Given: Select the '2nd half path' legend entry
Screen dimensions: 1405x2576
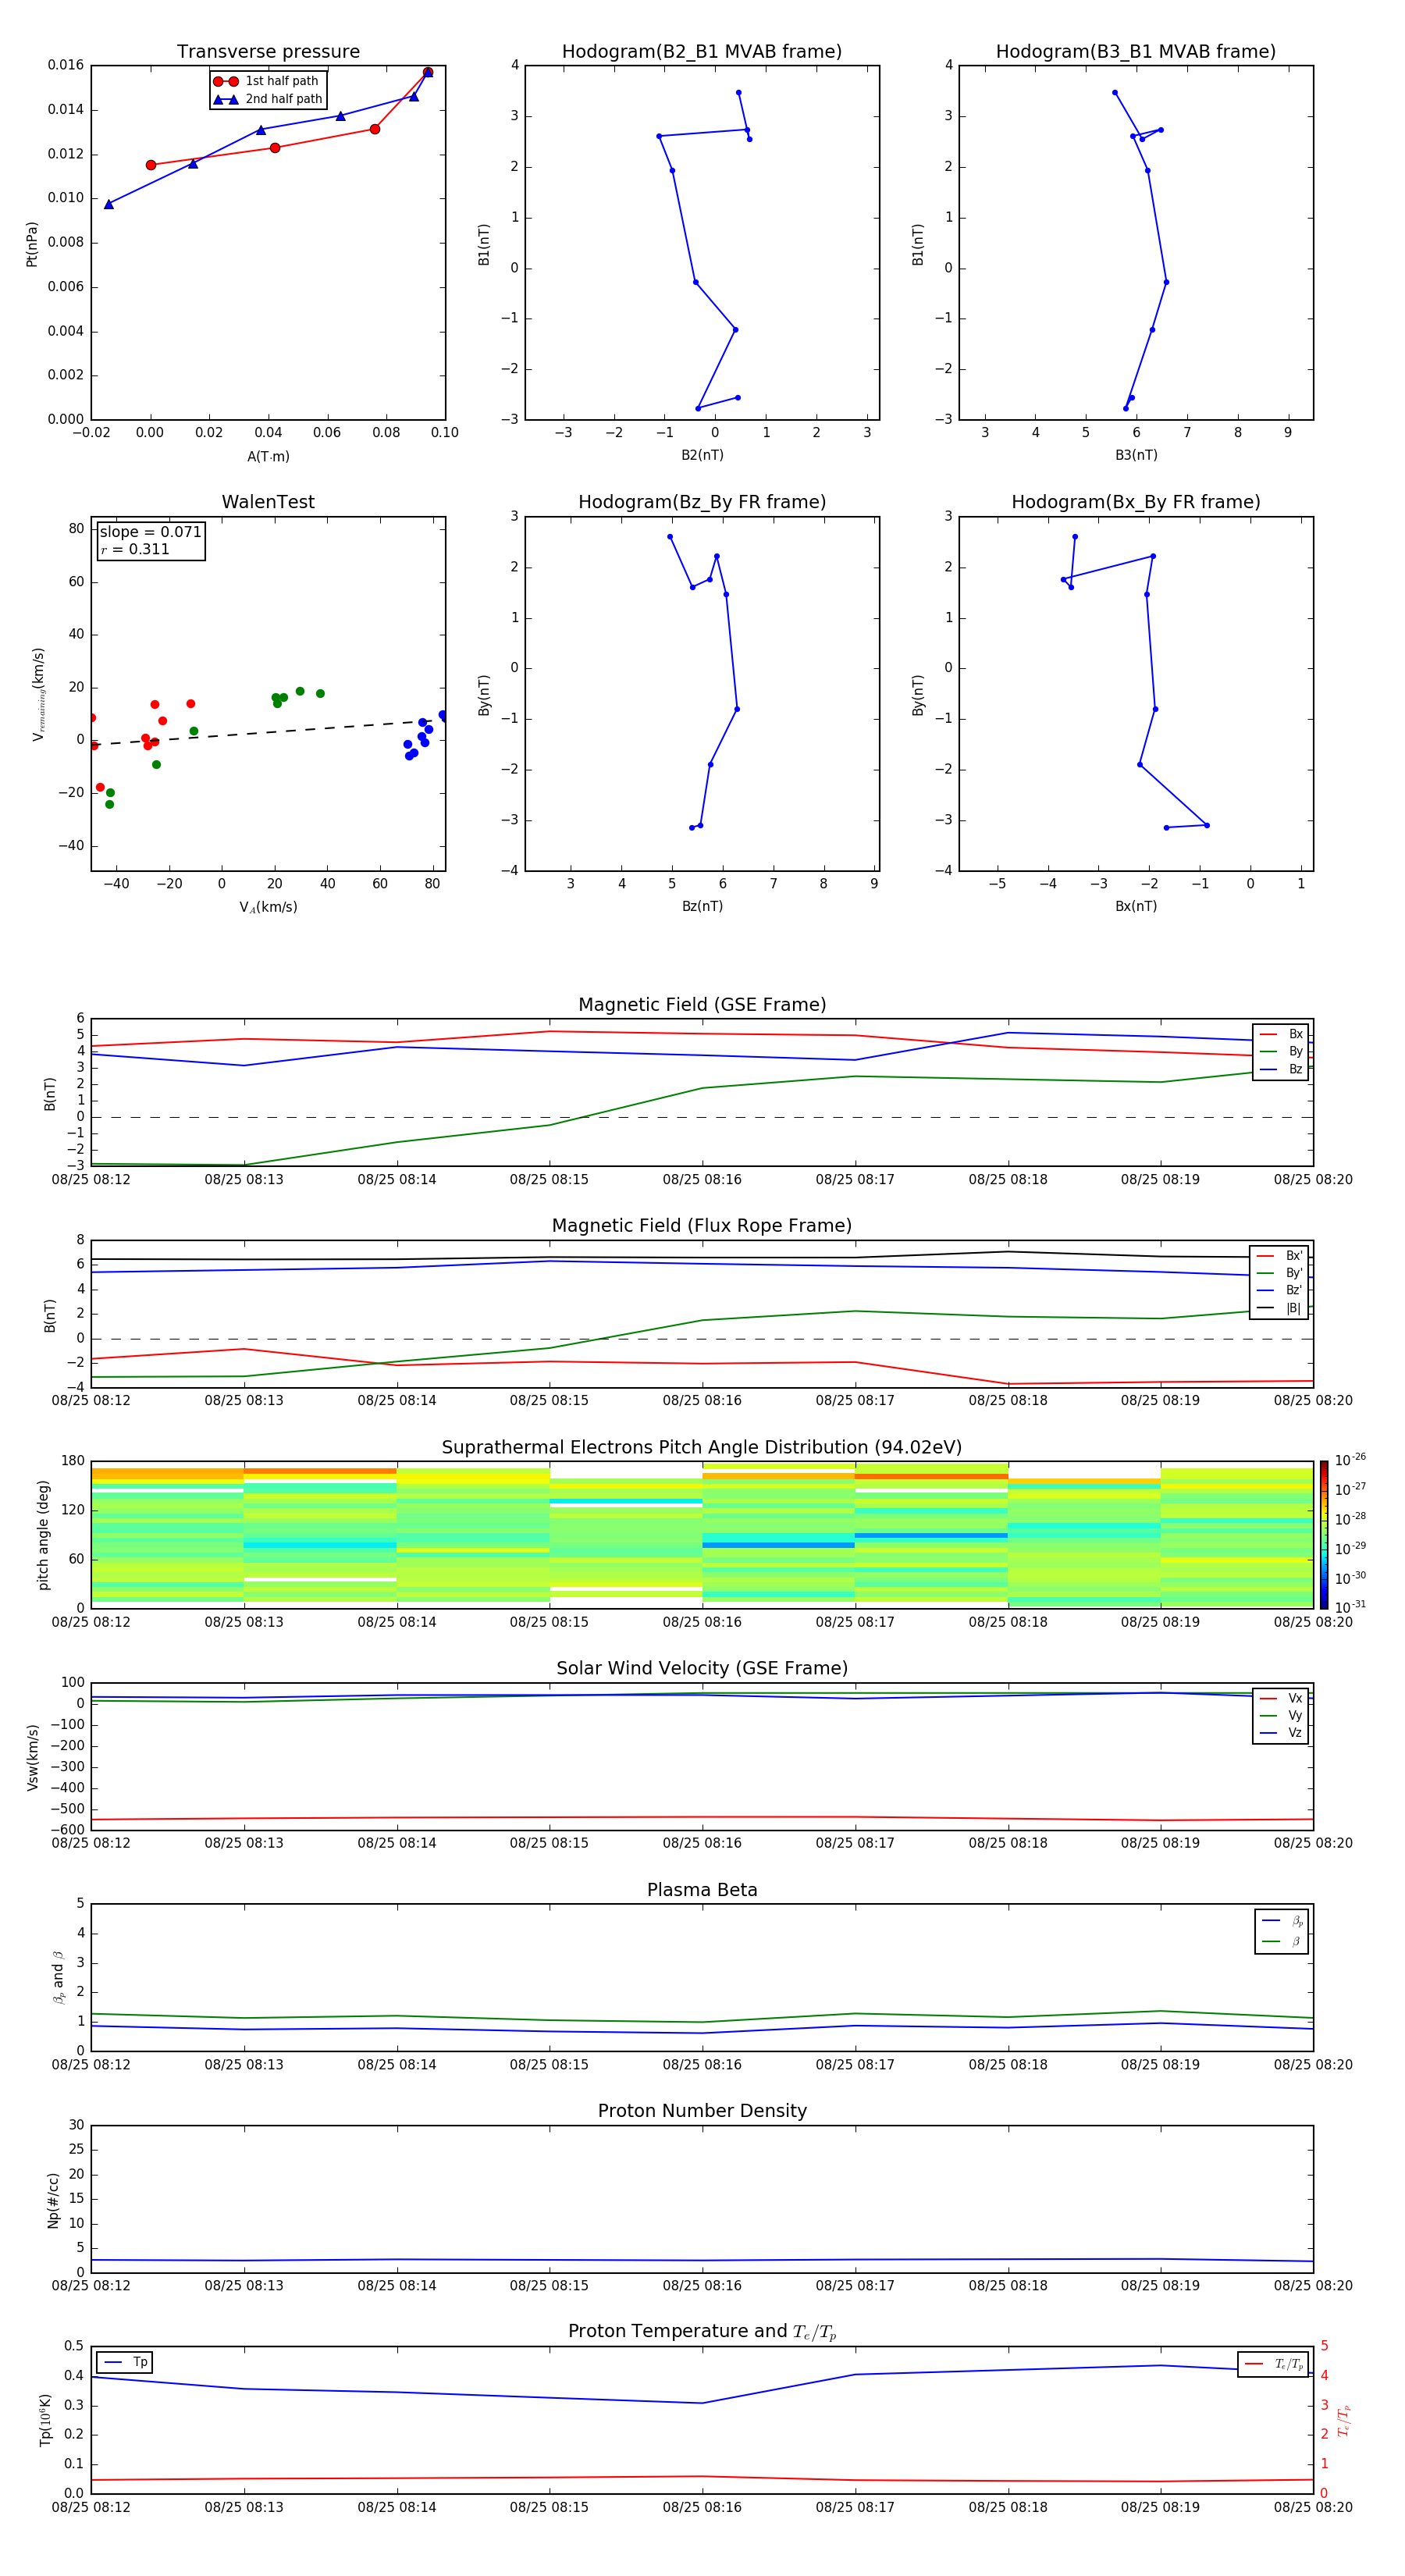Looking at the screenshot, I should (267, 99).
